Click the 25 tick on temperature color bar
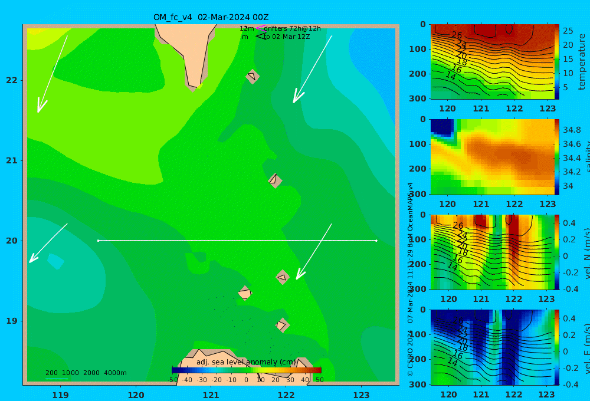The height and width of the screenshot is (401, 590). pyautogui.click(x=568, y=31)
